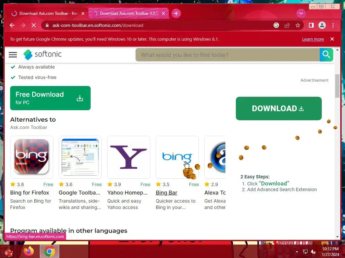Screen dimensions: 345x258
Task: Click the Chrome taskbar icon
Action: pos(50,251)
